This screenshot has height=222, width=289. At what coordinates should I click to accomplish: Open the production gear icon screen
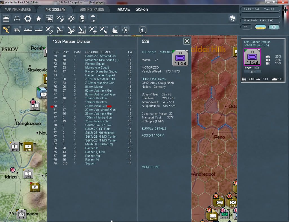tap(28, 19)
